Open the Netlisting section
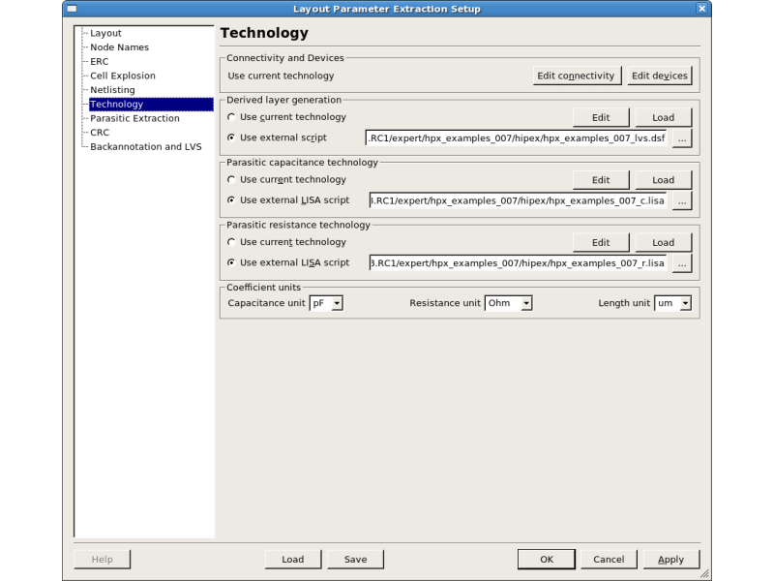The height and width of the screenshot is (581, 774). point(112,90)
